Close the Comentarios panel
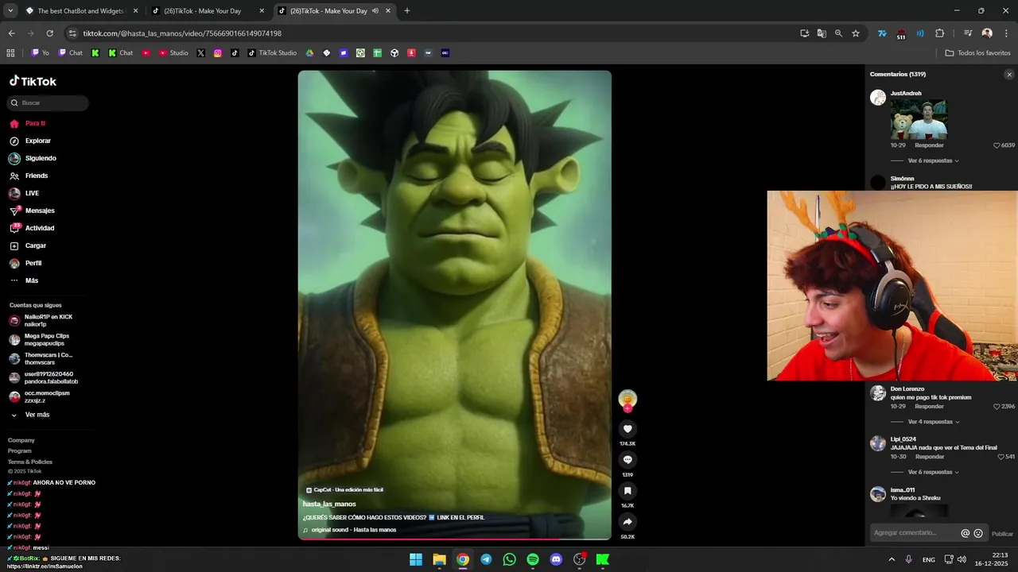1018x572 pixels. (x=1009, y=75)
